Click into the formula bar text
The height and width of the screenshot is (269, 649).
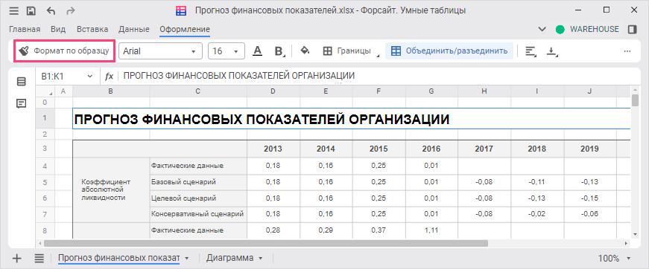pos(239,77)
